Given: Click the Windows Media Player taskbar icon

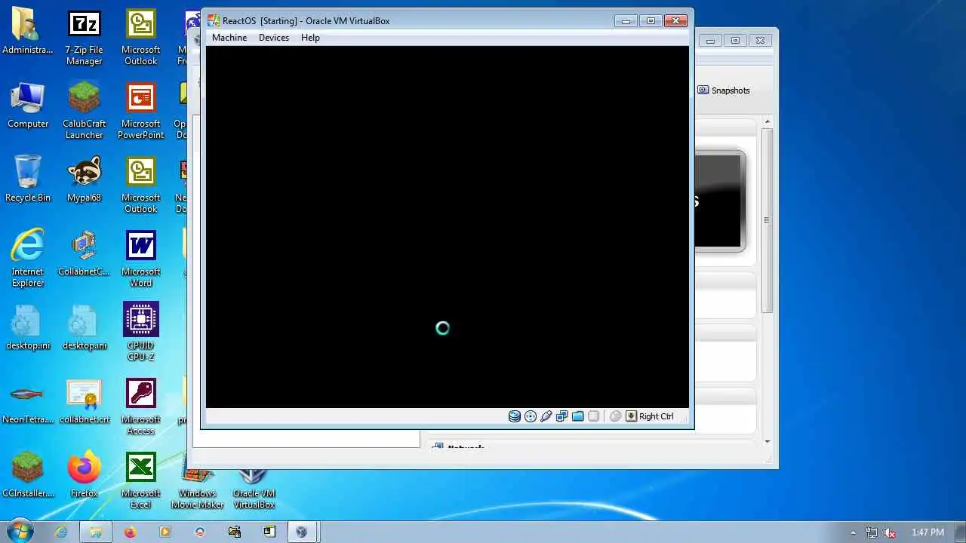Looking at the screenshot, I should (x=165, y=532).
